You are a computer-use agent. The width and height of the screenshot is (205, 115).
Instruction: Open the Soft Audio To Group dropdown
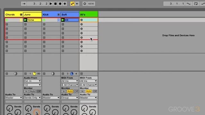tap(70, 98)
